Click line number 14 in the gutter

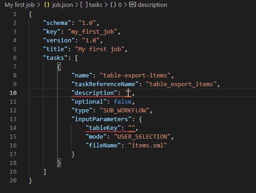coord(13,128)
